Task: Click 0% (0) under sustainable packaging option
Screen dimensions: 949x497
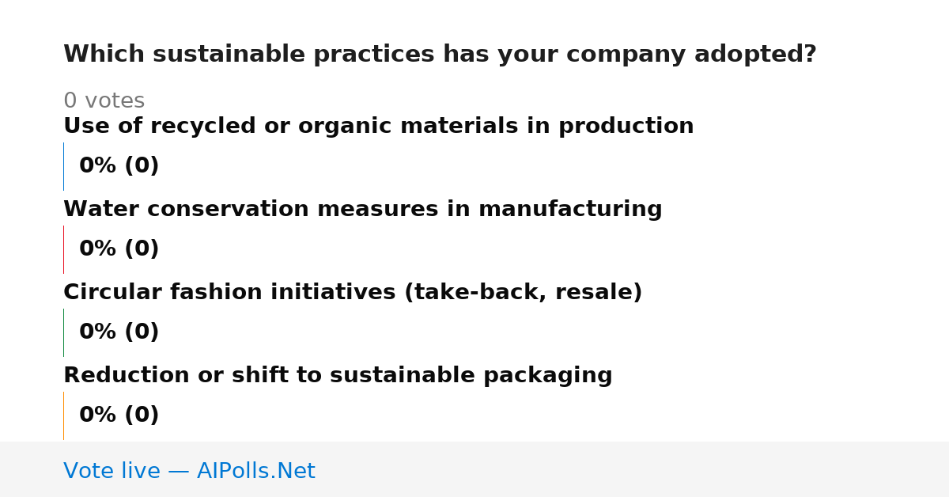Action: click(119, 415)
